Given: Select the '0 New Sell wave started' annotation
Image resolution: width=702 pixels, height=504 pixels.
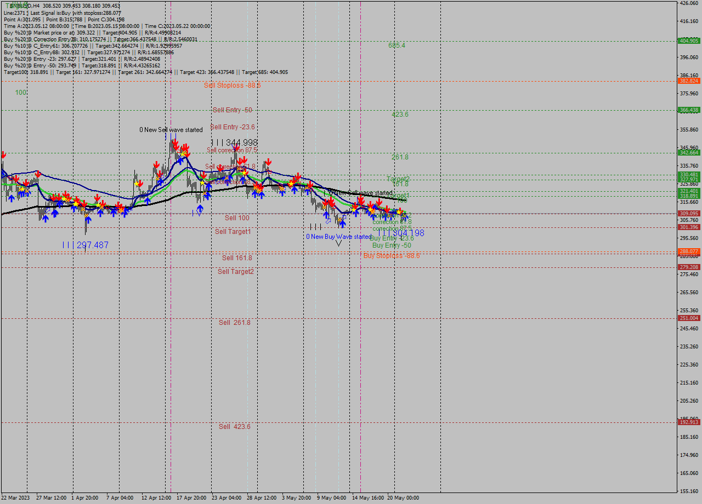Looking at the screenshot, I should click(171, 130).
